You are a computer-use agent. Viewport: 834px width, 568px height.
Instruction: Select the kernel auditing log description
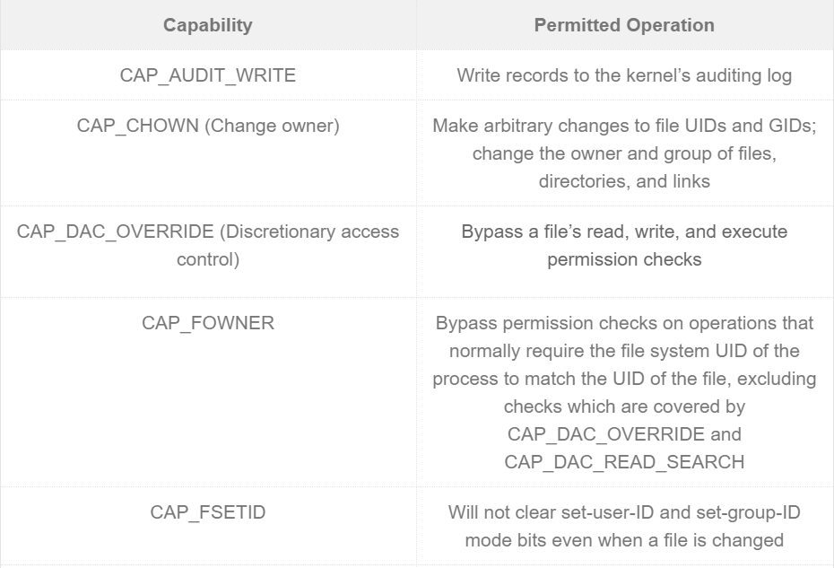click(x=624, y=75)
